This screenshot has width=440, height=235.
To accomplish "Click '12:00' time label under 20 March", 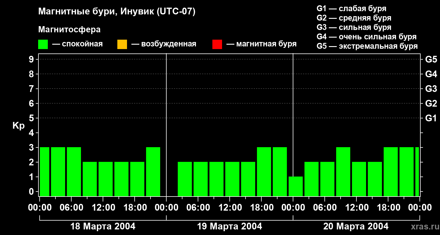I will pos(356,208).
